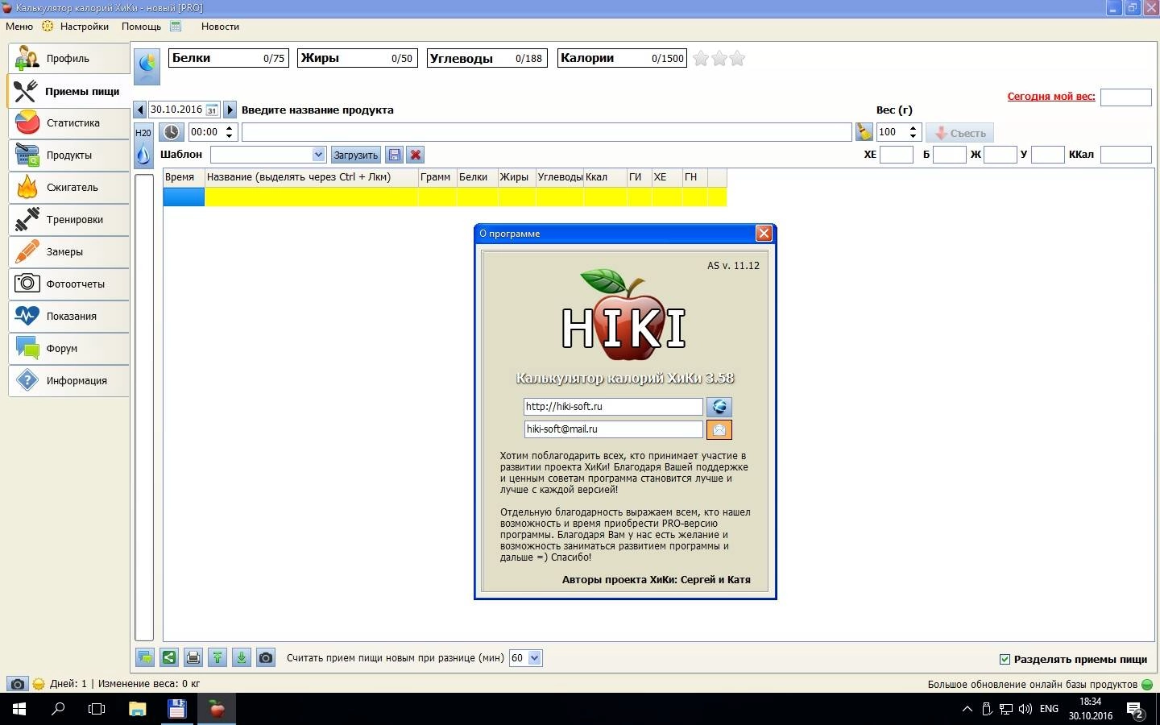
Task: Switch to the Продукты section
Action: (69, 155)
